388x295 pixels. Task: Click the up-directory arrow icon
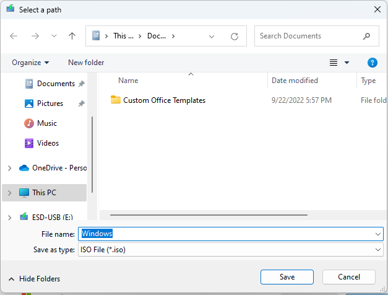(x=72, y=36)
